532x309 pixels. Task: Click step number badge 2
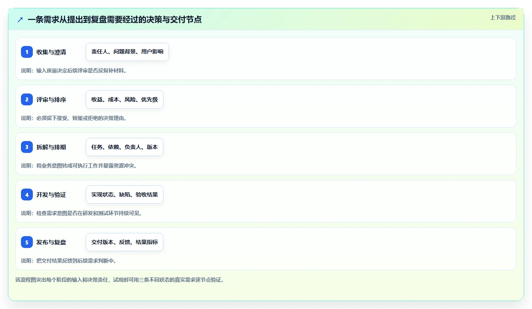[27, 99]
